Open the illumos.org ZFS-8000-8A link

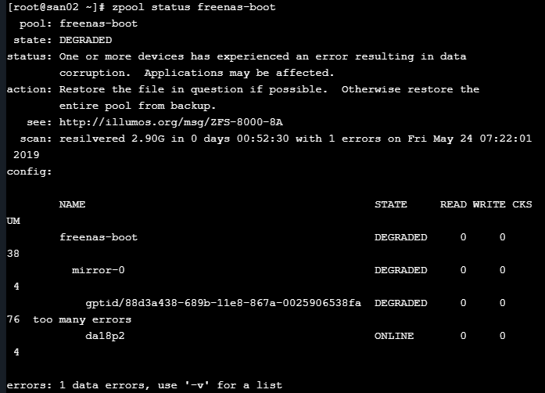coord(171,122)
